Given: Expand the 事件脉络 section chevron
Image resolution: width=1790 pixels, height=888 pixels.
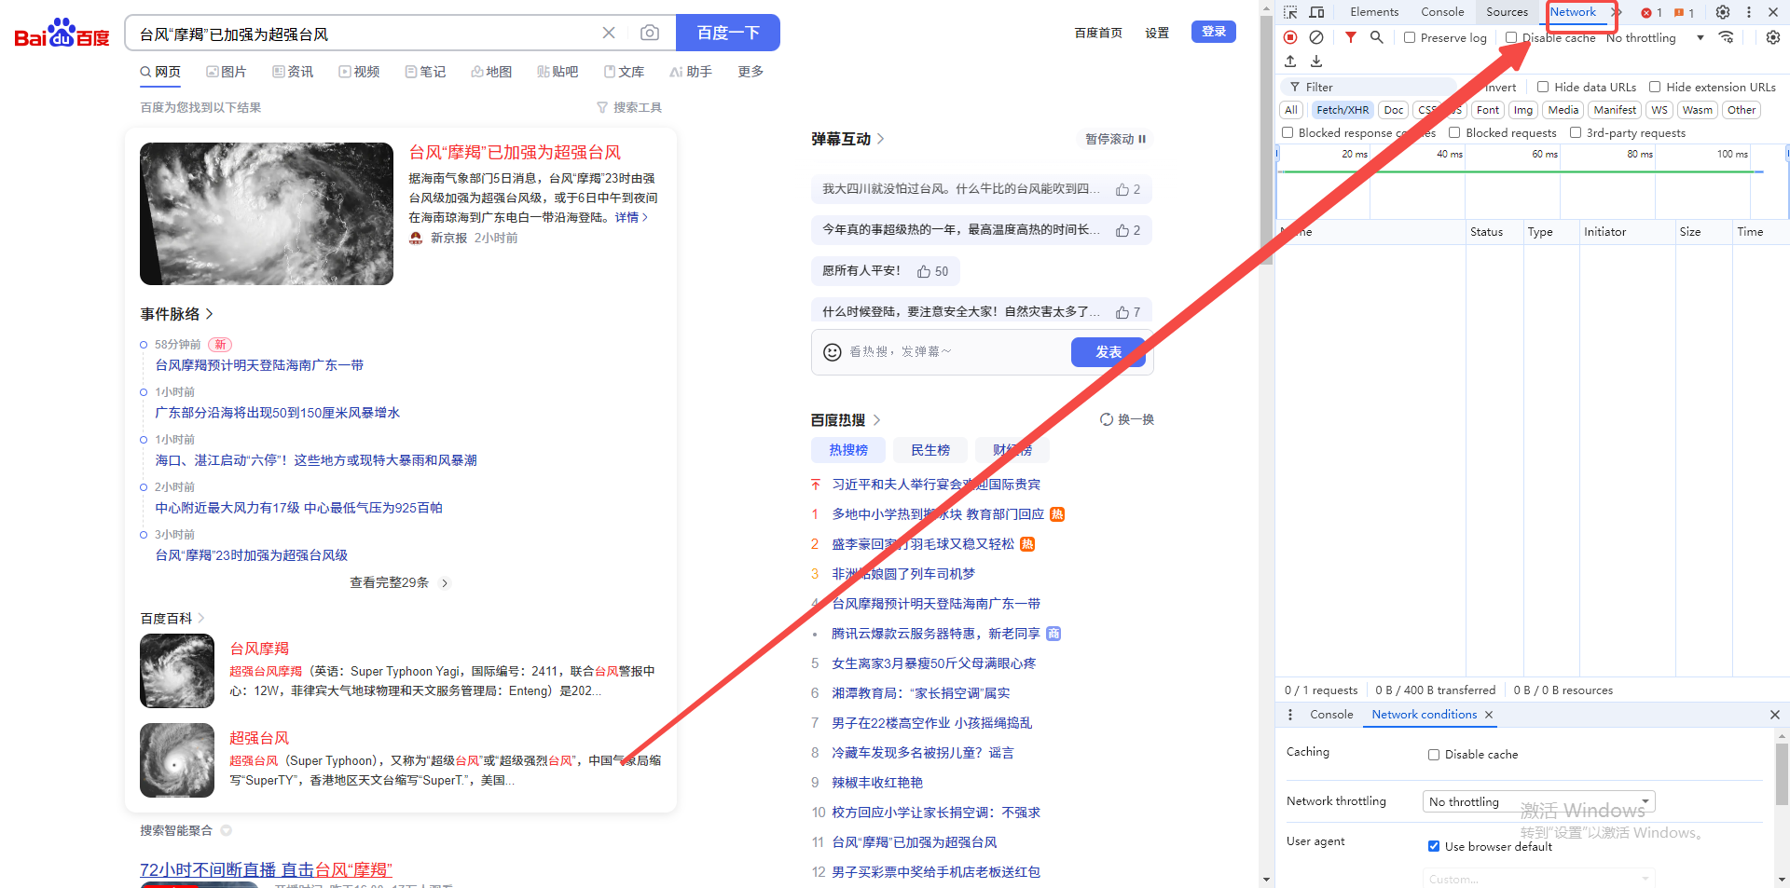Looking at the screenshot, I should [x=209, y=314].
